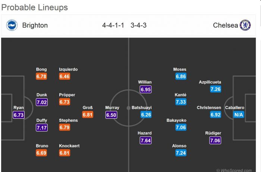Viewport: 261px width, 172px height.
Task: Click Murray's 6.50 rating badge
Action: (x=112, y=115)
